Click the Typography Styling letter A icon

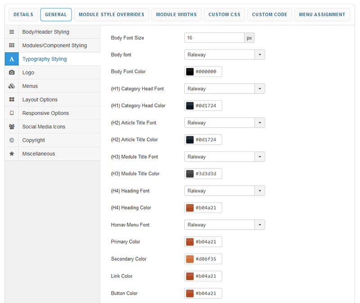pos(12,59)
